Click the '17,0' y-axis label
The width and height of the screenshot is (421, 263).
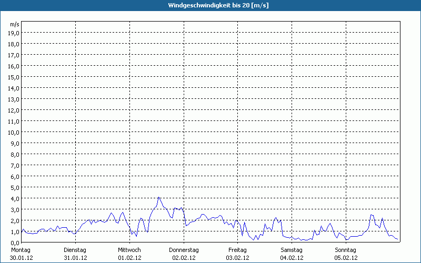14,55
